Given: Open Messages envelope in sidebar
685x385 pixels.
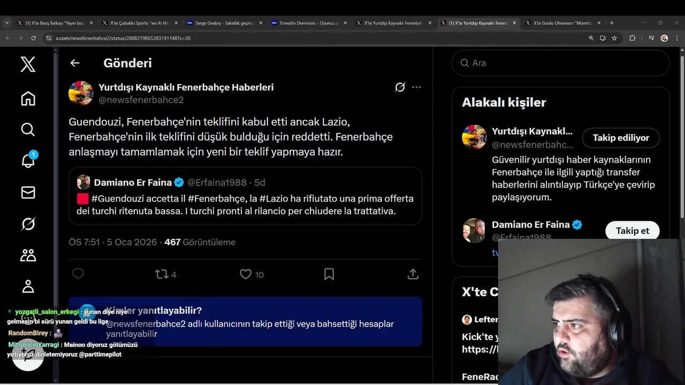Looking at the screenshot, I should [28, 192].
